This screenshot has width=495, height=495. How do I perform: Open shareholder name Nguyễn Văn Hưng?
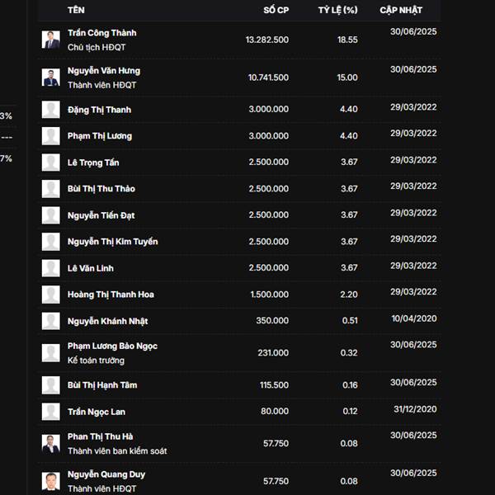[x=104, y=71]
